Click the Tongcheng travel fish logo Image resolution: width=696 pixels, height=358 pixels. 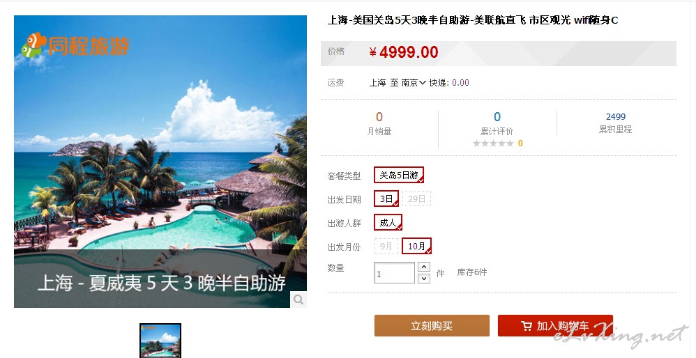33,45
